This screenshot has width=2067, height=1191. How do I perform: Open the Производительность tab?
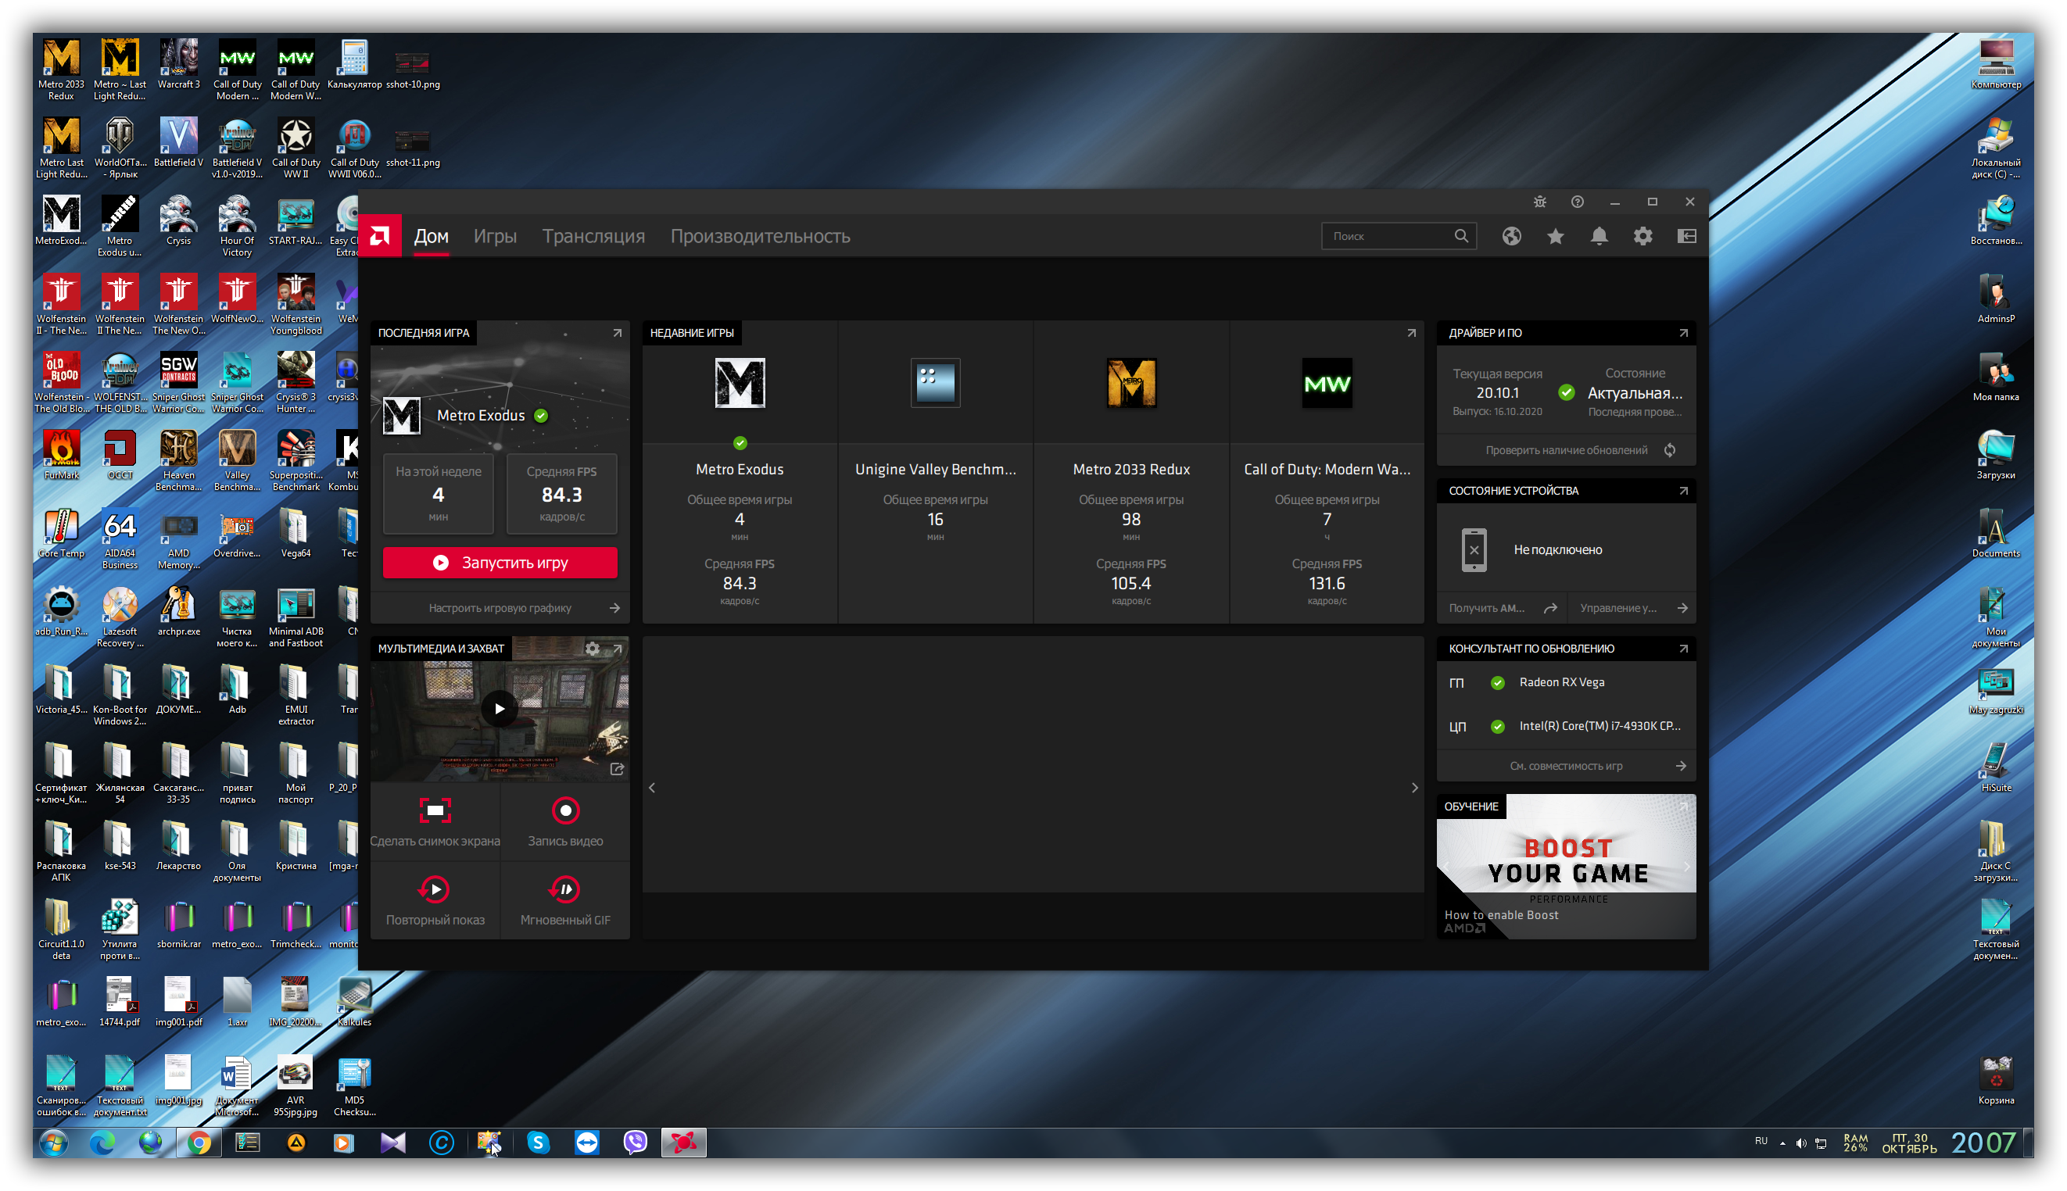tap(759, 236)
